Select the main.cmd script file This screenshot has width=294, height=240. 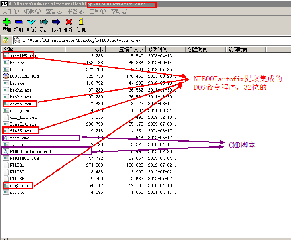point(20,138)
